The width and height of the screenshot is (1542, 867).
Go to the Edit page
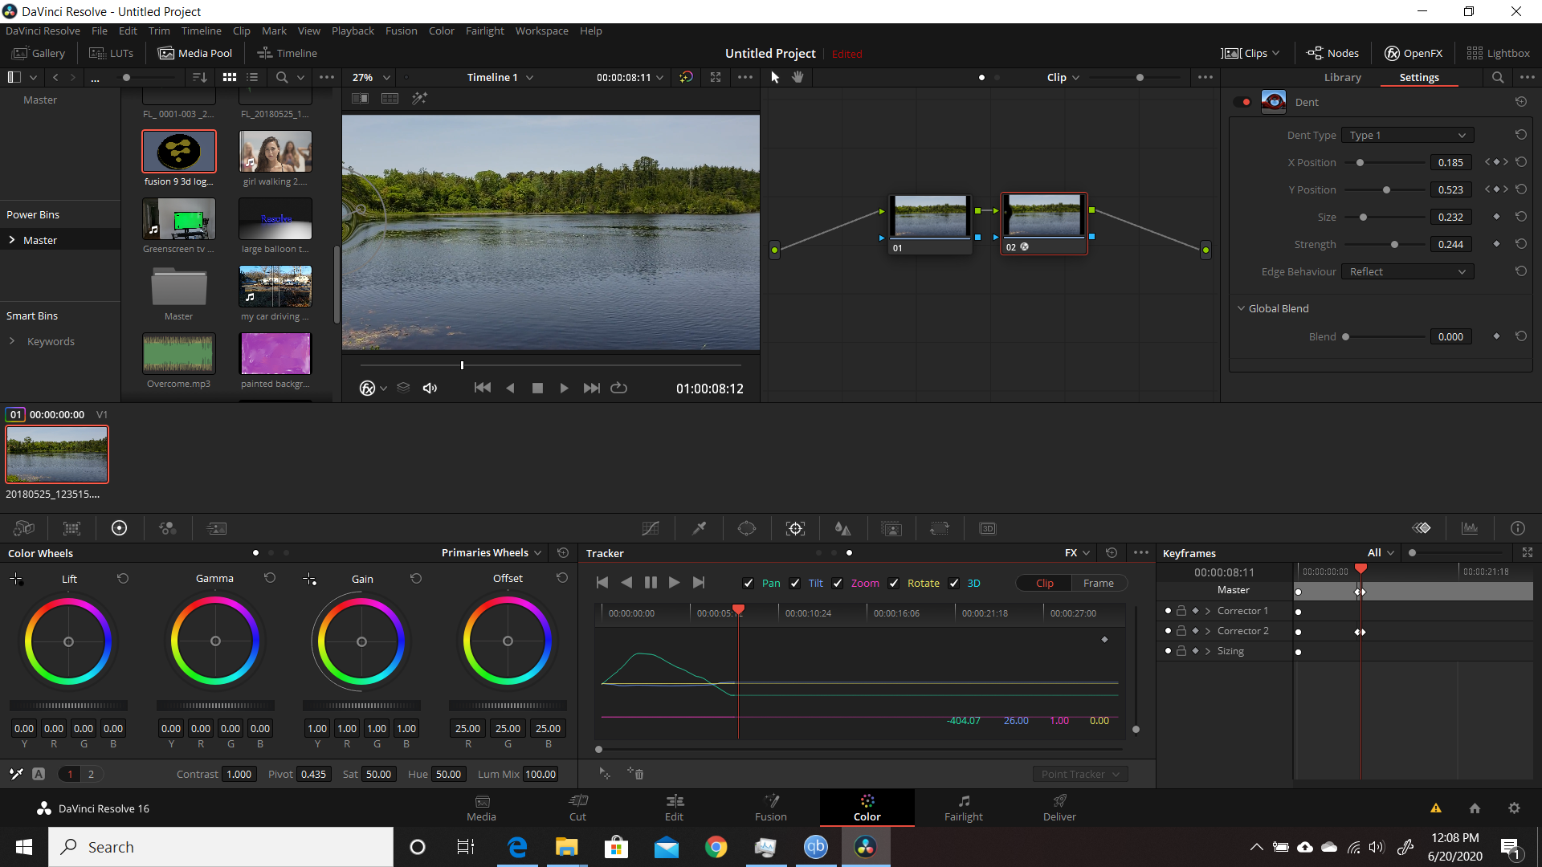click(x=674, y=808)
